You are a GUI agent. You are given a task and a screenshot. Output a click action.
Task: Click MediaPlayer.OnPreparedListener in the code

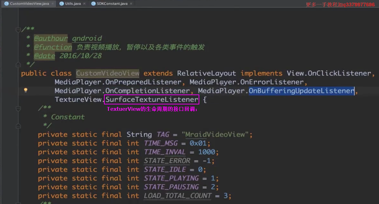(x=118, y=82)
